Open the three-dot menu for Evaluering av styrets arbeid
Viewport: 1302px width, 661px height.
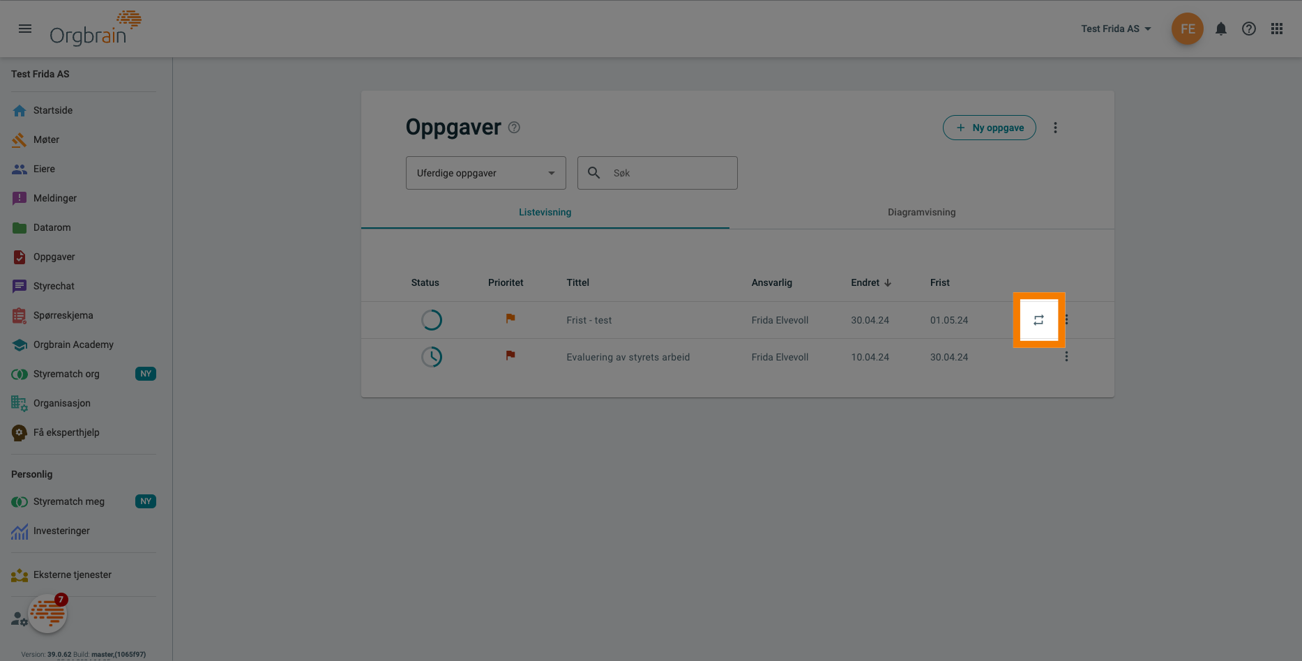click(x=1066, y=357)
